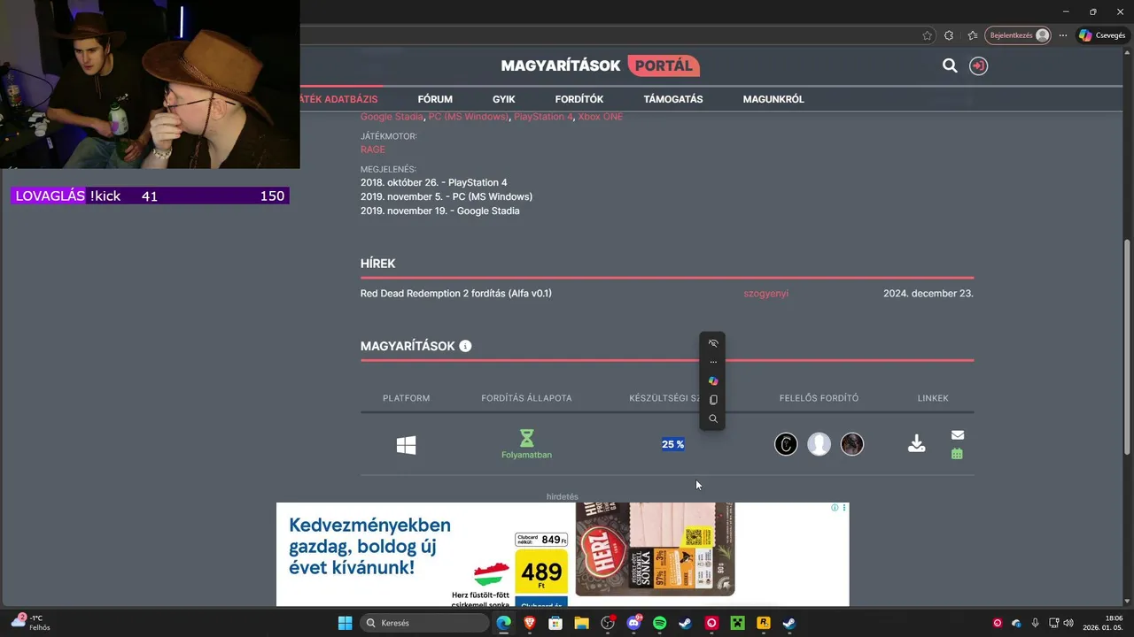
Task: Open the weather widget showing -1°C
Action: pyautogui.click(x=31, y=622)
